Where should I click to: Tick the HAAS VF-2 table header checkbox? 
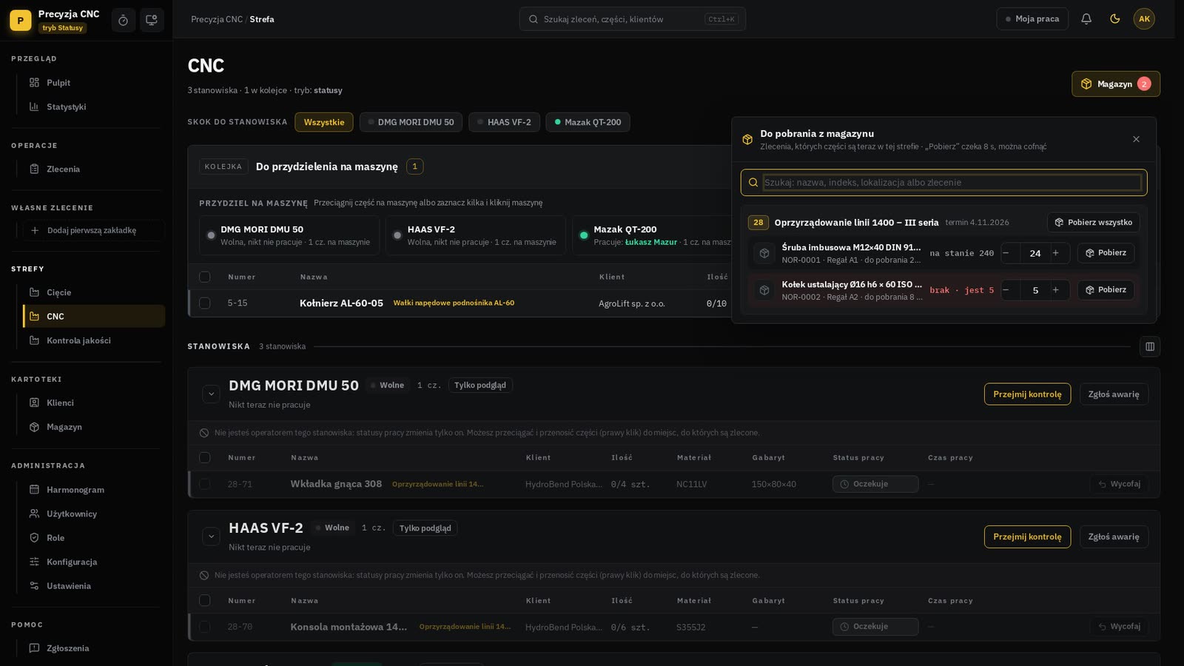coord(205,600)
